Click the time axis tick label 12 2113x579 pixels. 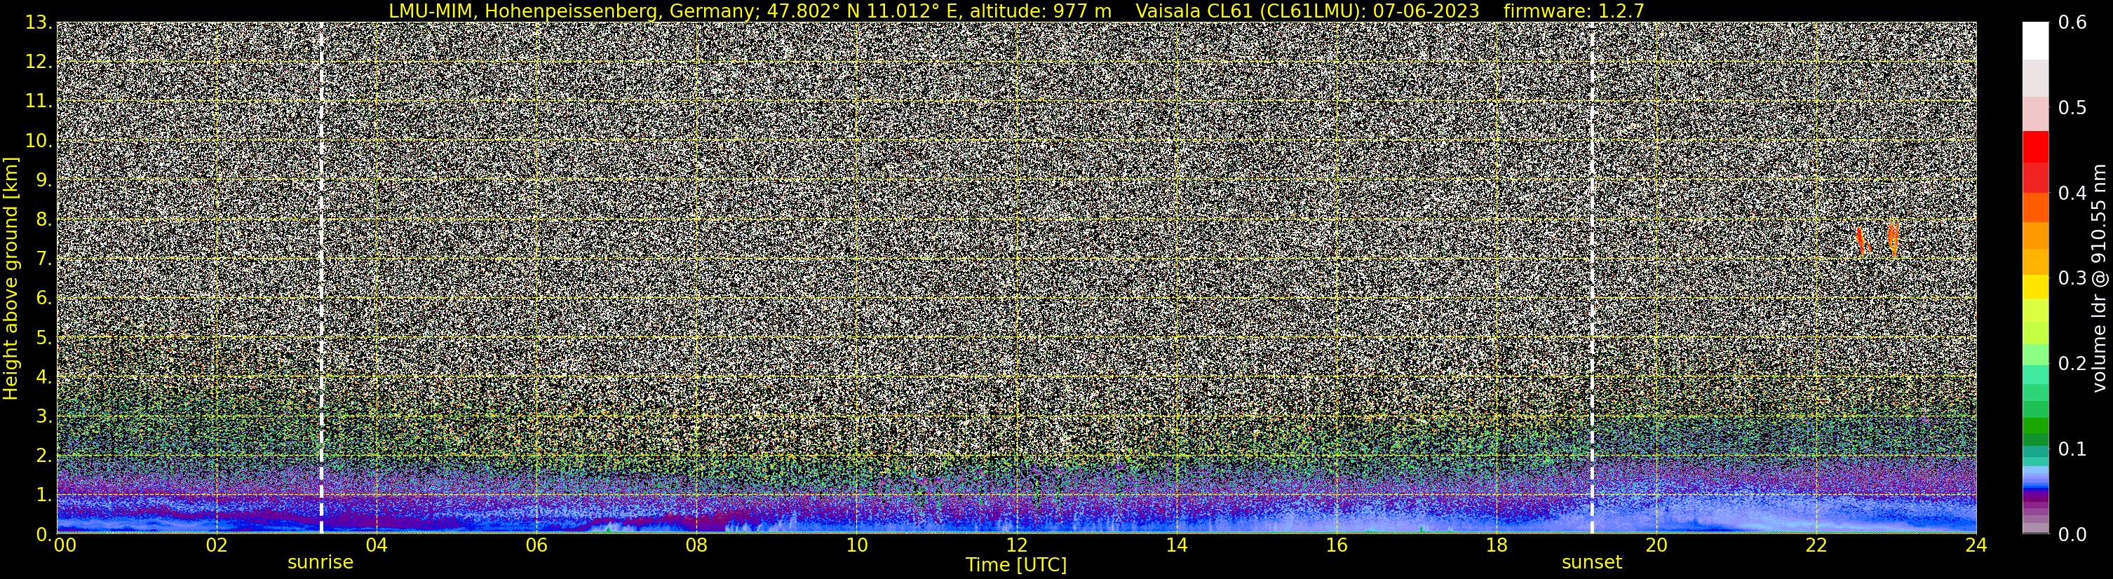point(1016,545)
